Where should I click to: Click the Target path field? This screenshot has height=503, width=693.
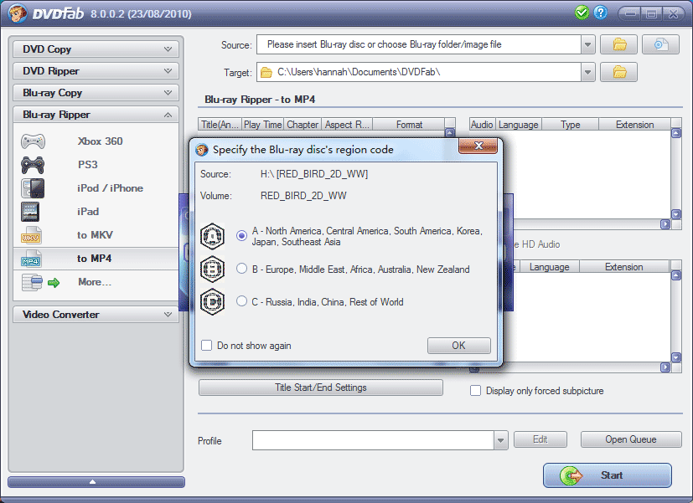pos(419,72)
